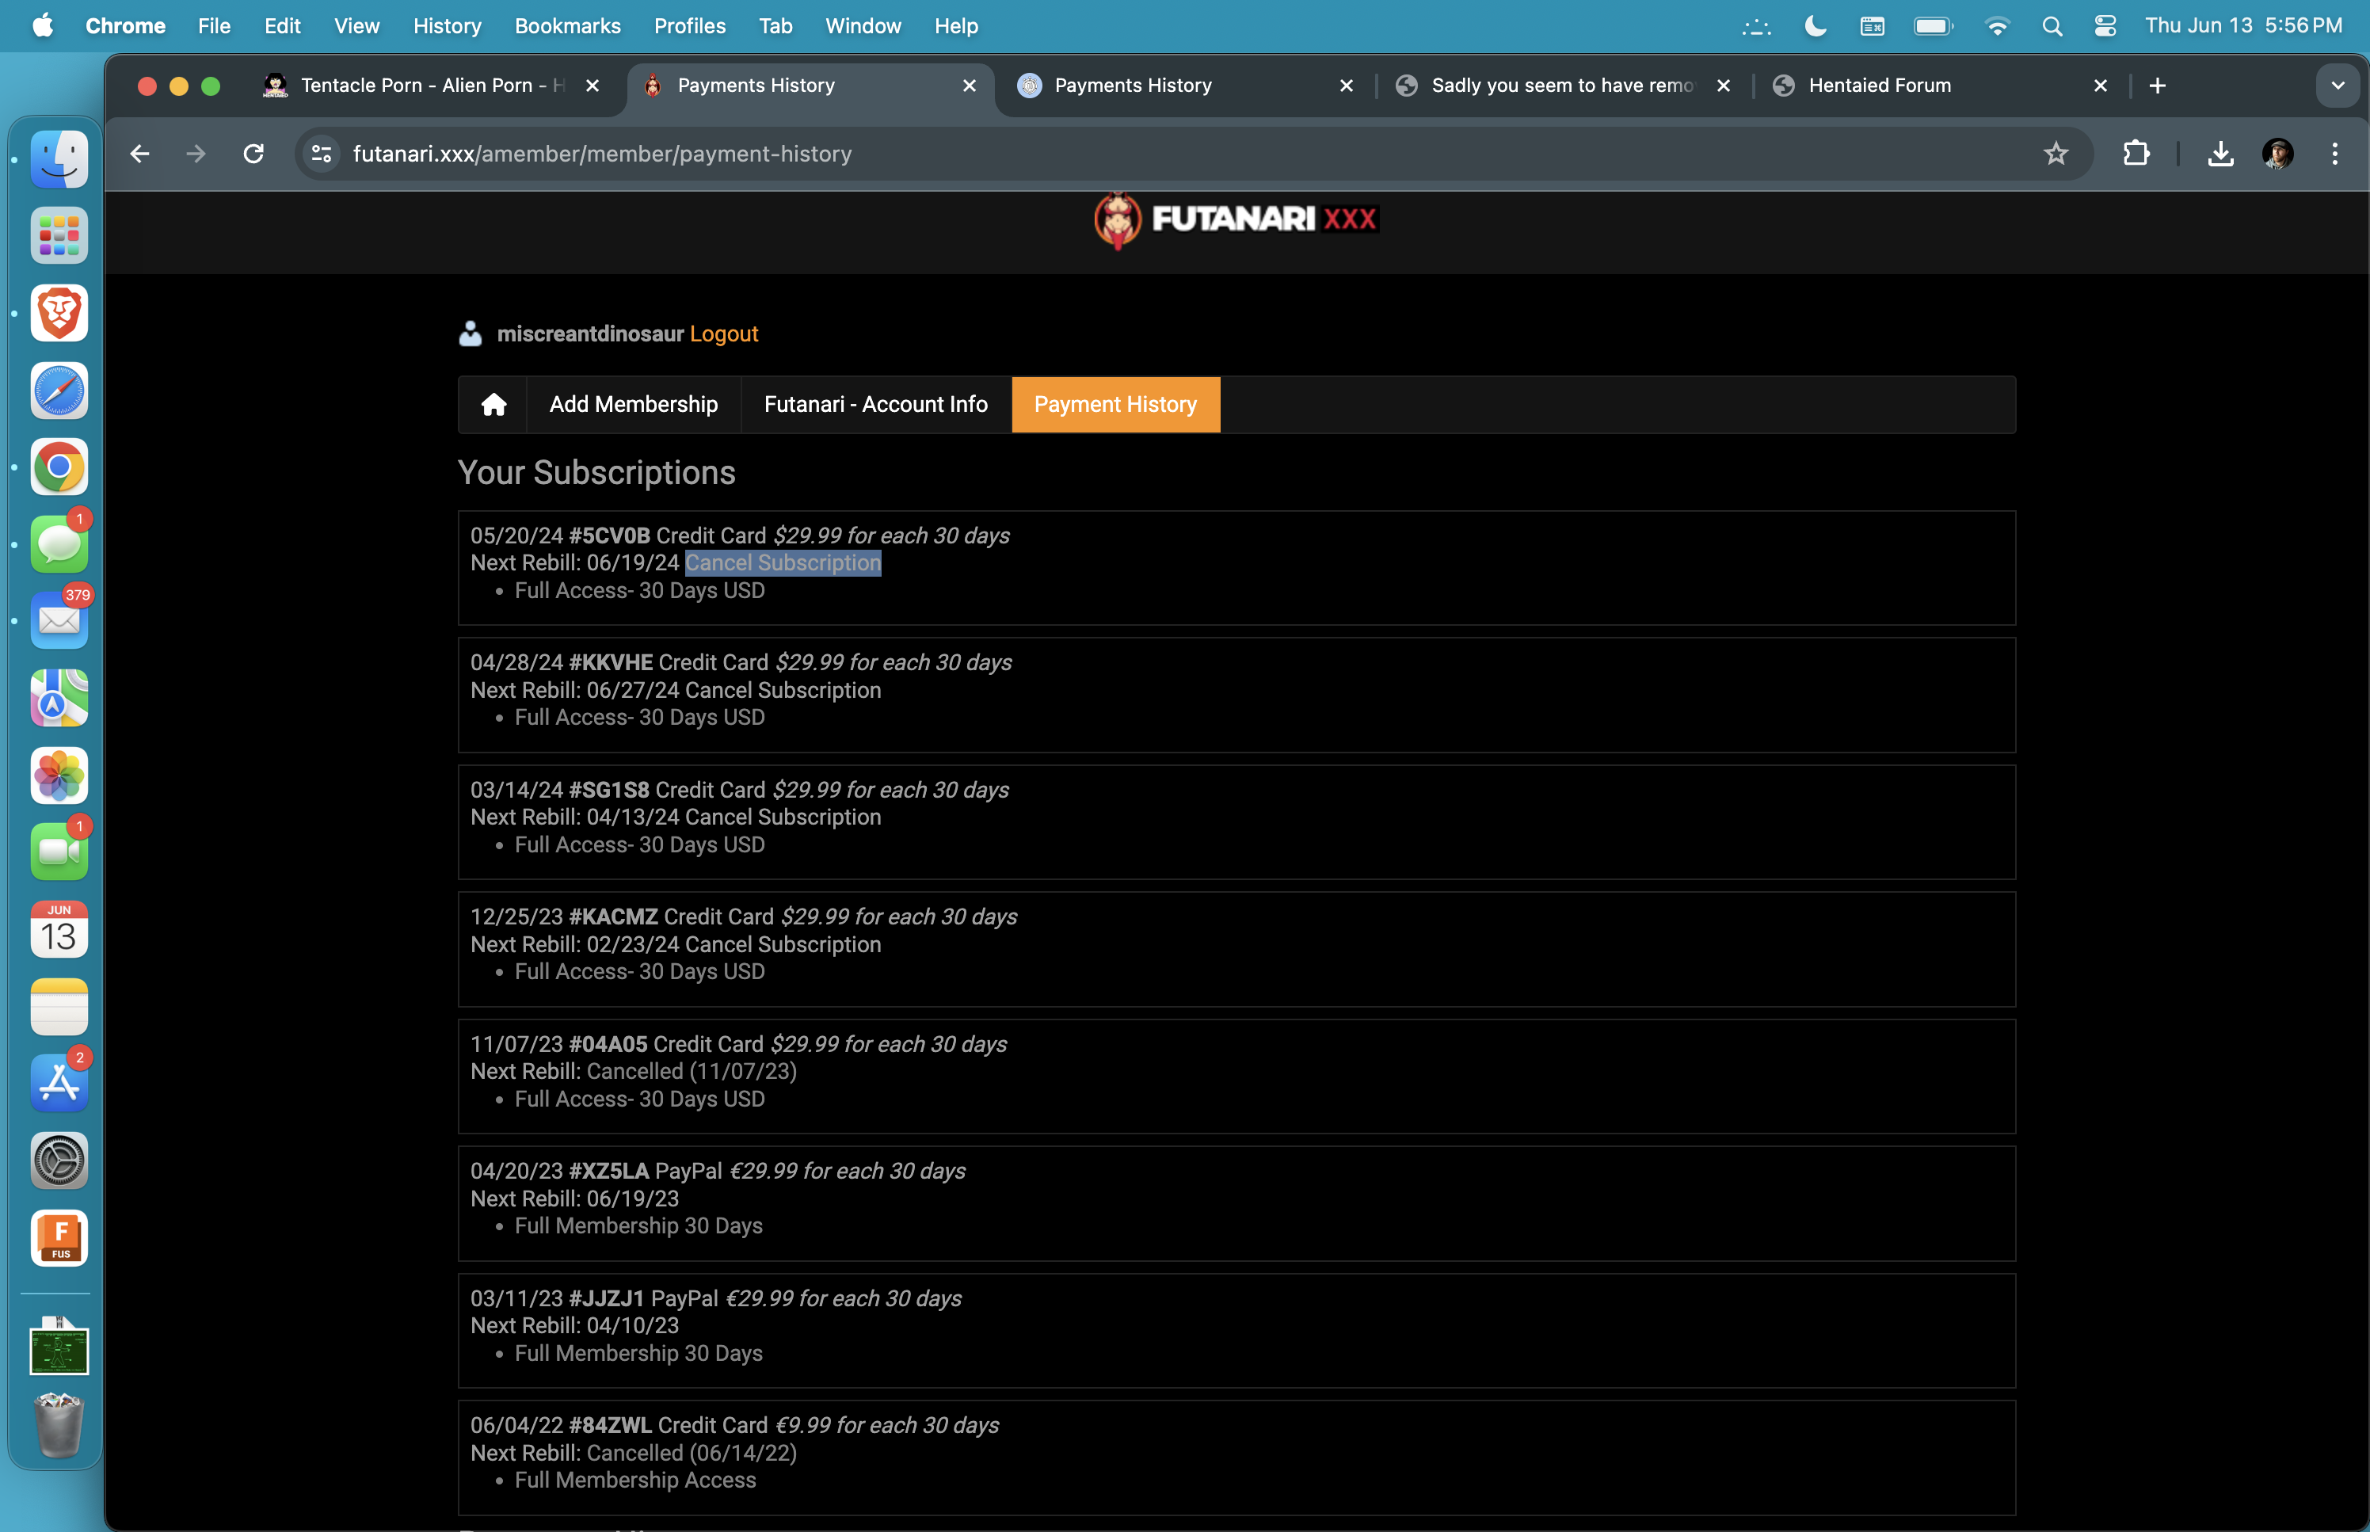Open the Chrome three-dot menu
Viewport: 2370px width, 1532px height.
pos(2334,153)
